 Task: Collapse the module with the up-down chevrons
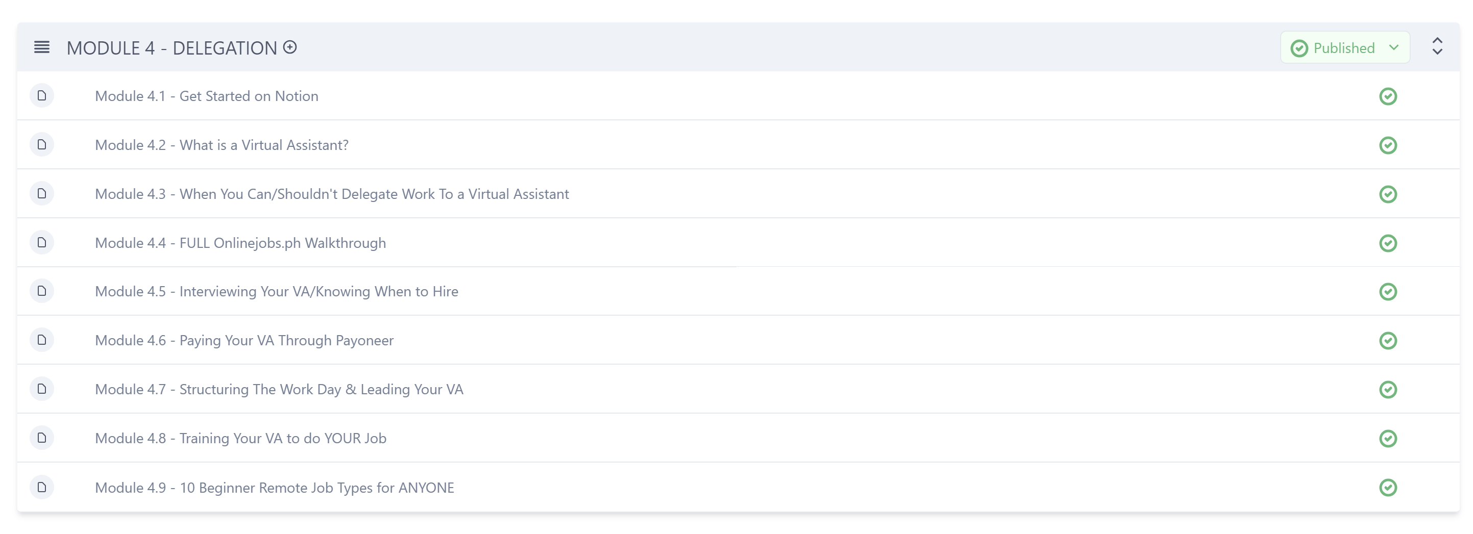pyautogui.click(x=1437, y=47)
